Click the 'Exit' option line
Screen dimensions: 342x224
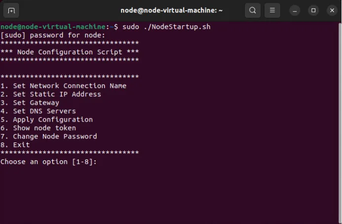pos(15,145)
